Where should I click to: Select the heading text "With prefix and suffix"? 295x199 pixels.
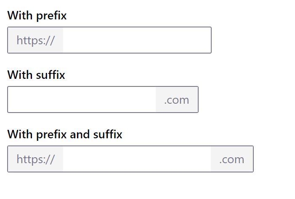tap(65, 134)
